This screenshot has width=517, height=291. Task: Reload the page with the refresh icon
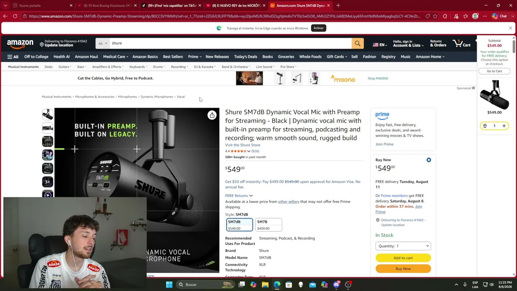(15, 16)
